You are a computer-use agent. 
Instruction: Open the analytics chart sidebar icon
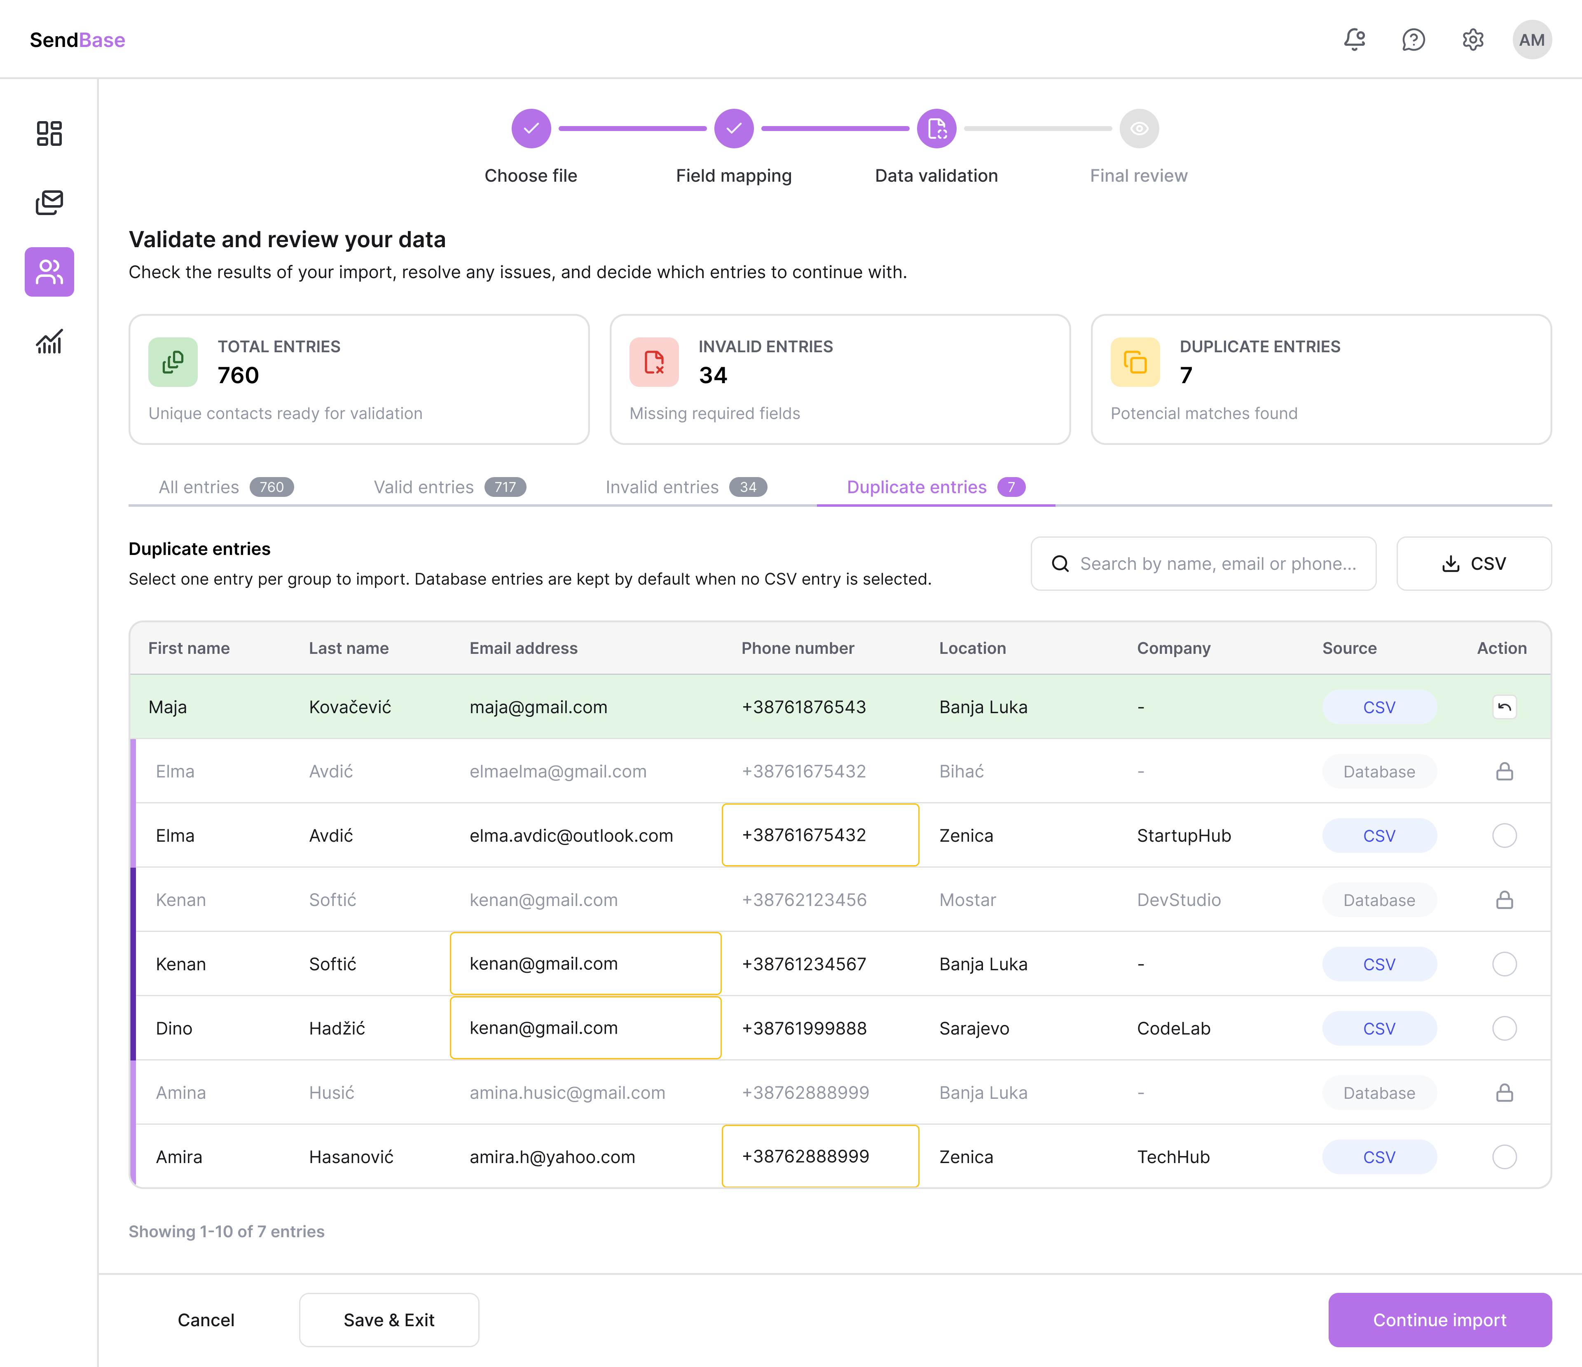coord(49,342)
